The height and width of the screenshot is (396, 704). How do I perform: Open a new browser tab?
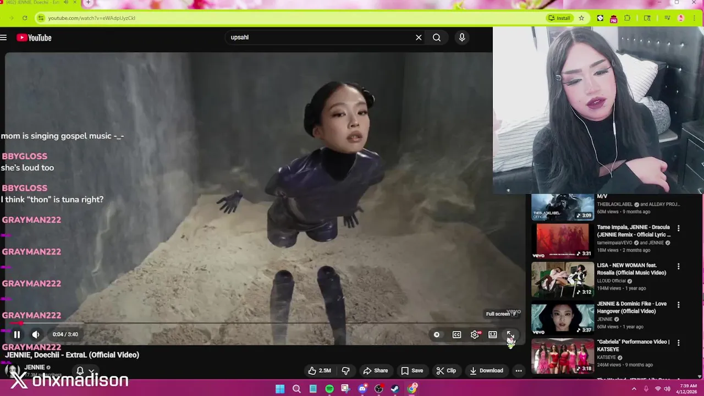coord(88,3)
